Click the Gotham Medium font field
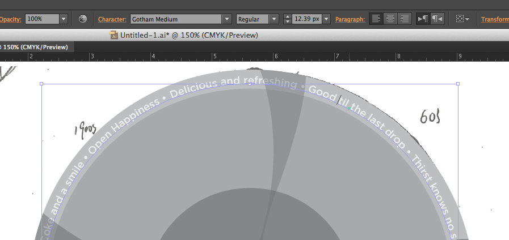 point(176,19)
